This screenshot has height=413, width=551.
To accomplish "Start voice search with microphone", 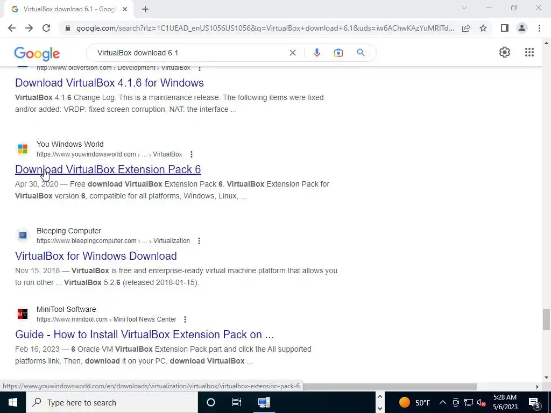I will 316,53.
